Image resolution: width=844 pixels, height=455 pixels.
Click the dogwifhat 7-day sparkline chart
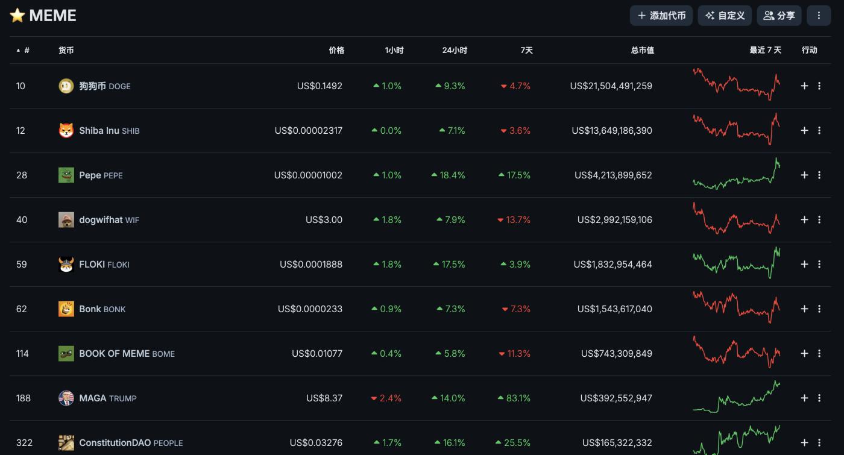737,218
